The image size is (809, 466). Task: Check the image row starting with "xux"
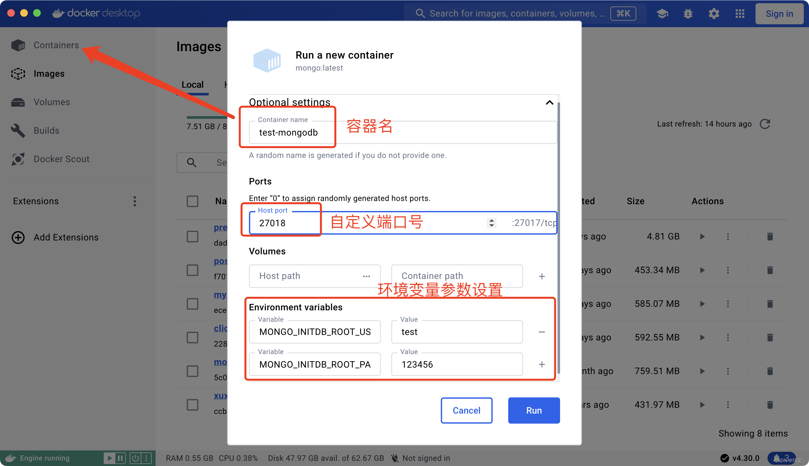[193, 405]
